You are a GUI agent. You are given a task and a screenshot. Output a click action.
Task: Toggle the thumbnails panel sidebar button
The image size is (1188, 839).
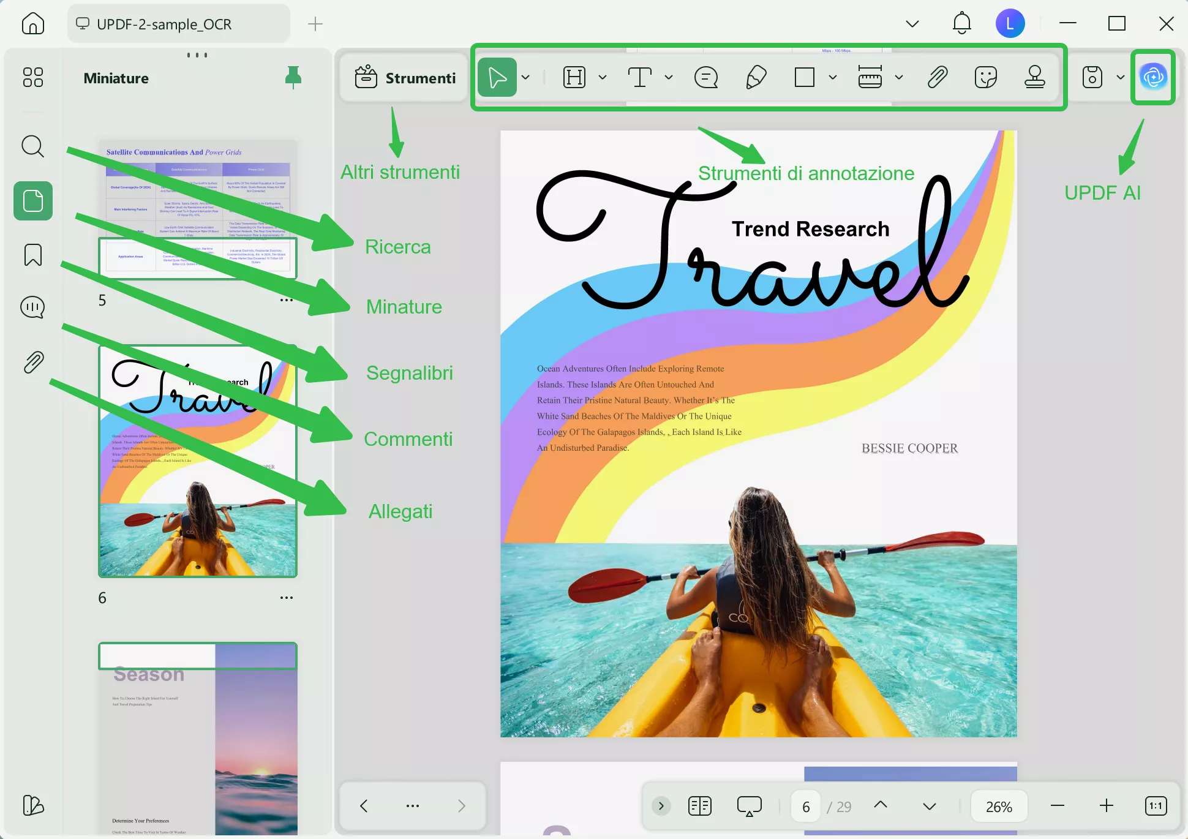tap(33, 201)
